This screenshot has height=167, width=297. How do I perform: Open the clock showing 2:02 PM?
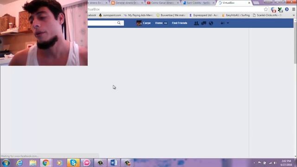pyautogui.click(x=286, y=163)
